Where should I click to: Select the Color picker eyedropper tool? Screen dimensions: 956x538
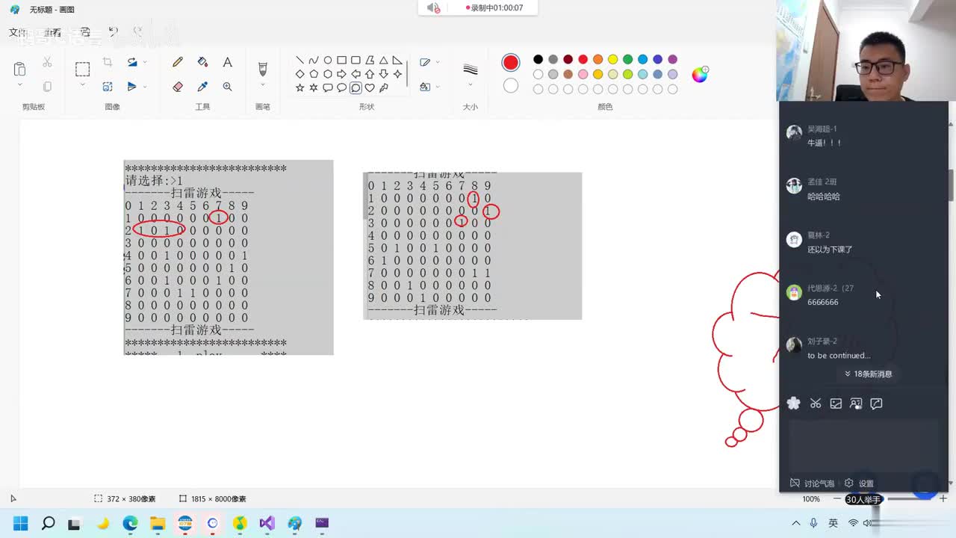coord(202,87)
